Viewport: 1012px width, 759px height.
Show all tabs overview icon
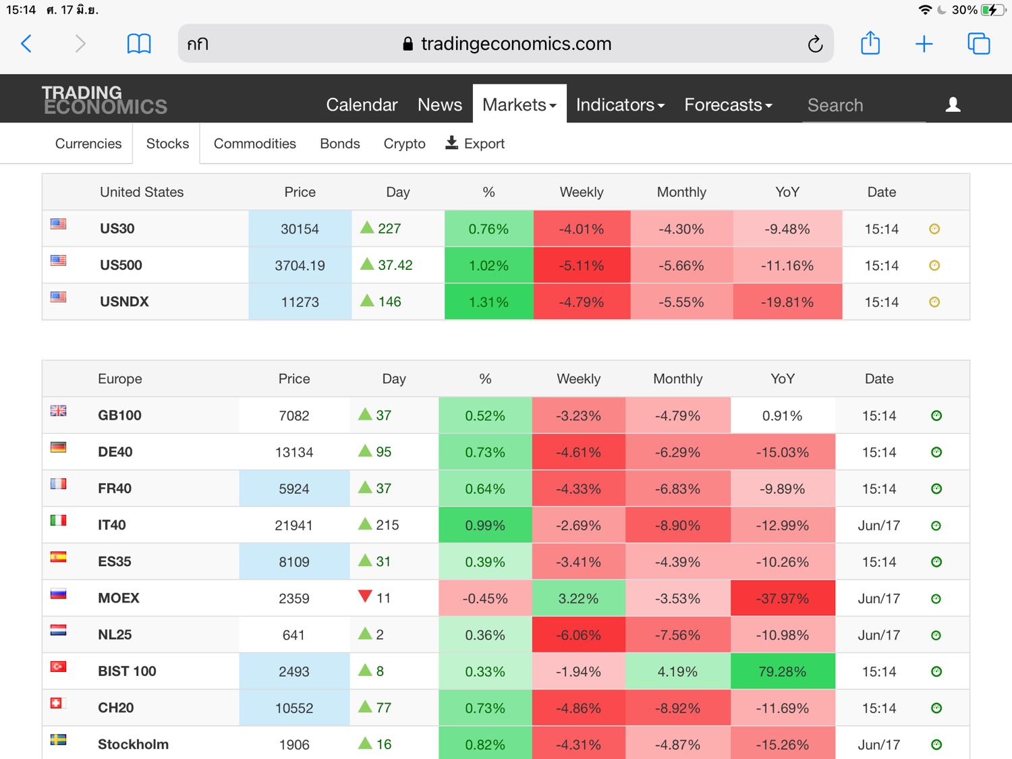coord(979,43)
